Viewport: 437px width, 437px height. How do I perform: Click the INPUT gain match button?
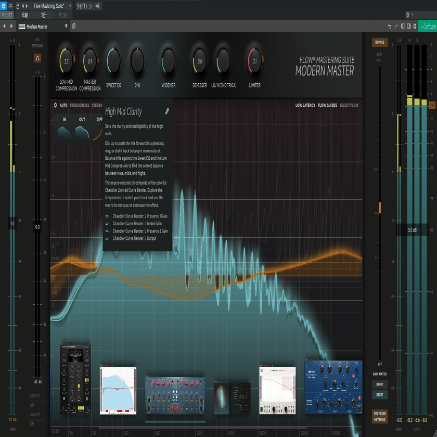click(x=380, y=384)
